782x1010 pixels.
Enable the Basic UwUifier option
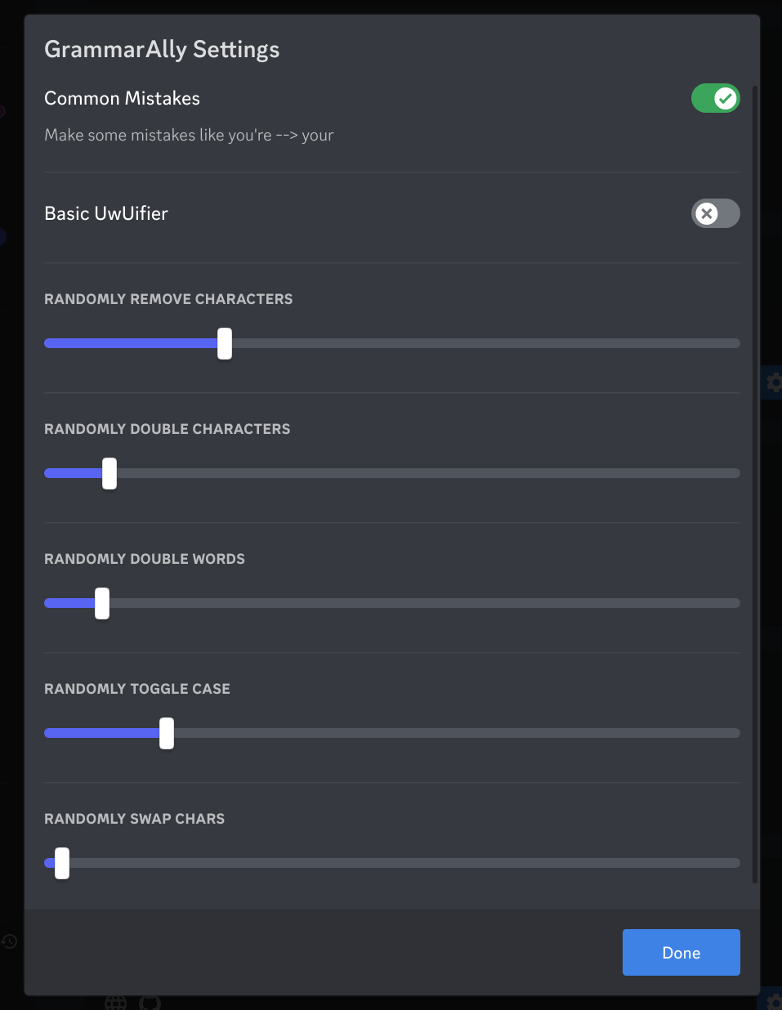[x=715, y=213]
